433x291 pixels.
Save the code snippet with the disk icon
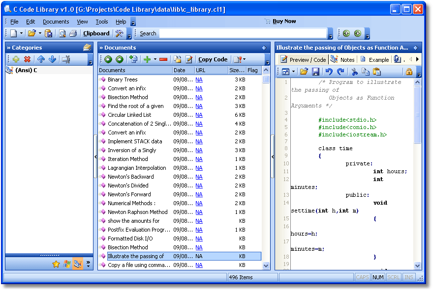[315, 71]
